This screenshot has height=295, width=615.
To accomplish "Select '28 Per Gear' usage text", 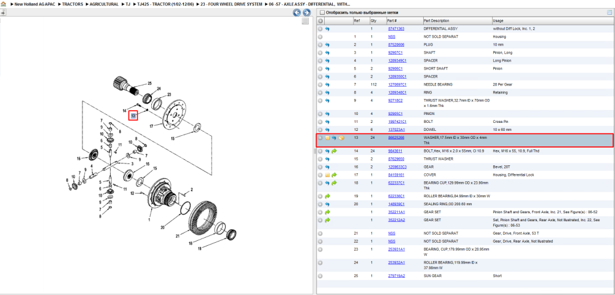I will coord(502,84).
